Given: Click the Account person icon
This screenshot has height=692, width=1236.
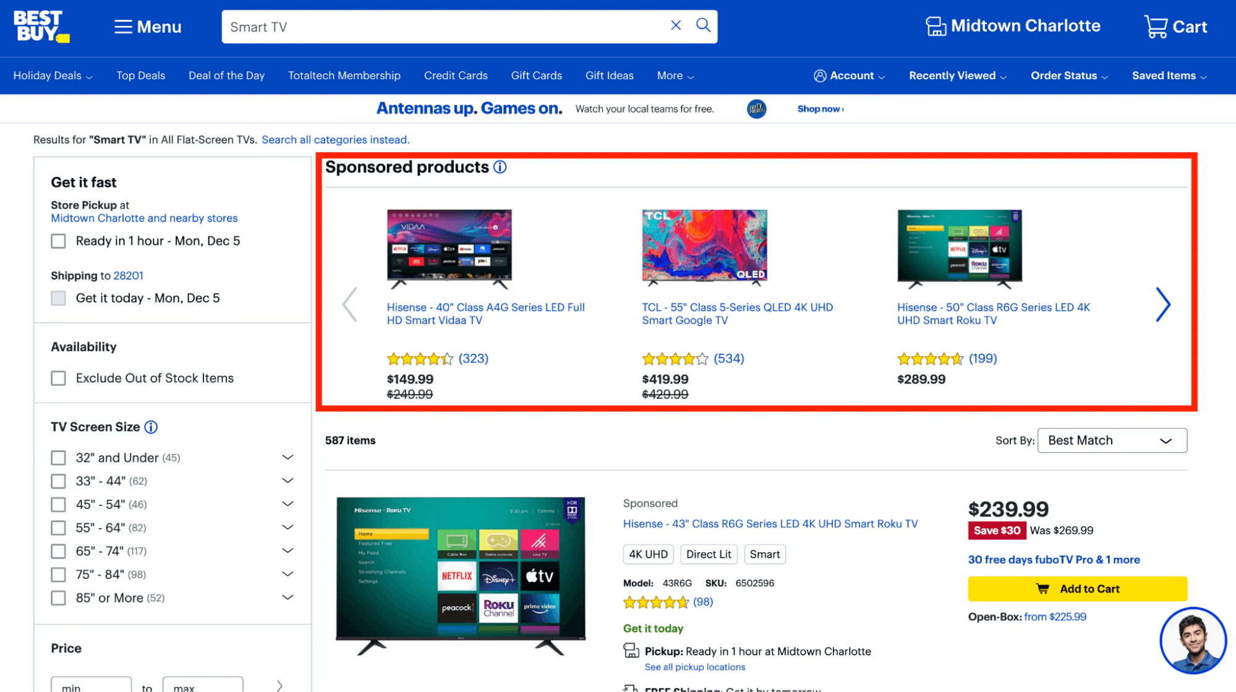Looking at the screenshot, I should (819, 75).
